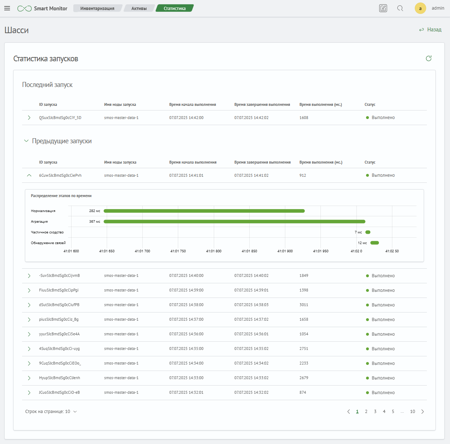Click the Нормализация 282 мс bar
The width and height of the screenshot is (450, 444).
[x=204, y=211]
